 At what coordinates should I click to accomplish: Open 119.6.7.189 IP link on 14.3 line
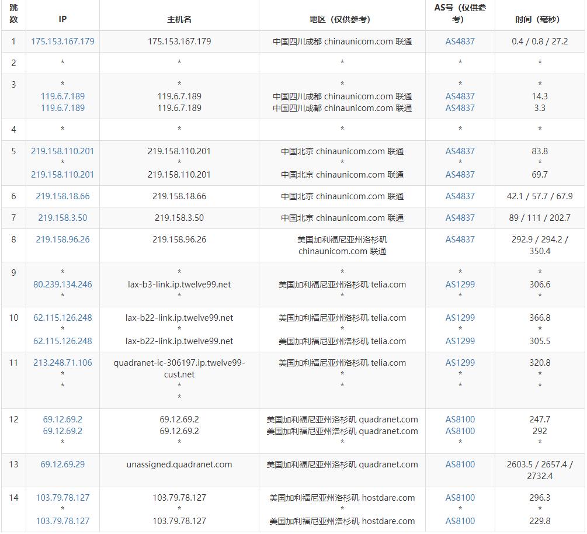point(62,96)
